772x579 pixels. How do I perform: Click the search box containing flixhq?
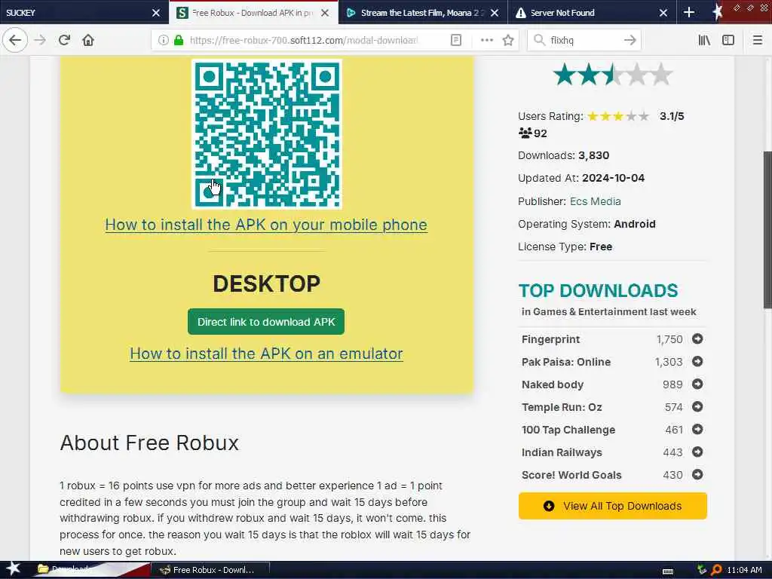click(x=584, y=40)
